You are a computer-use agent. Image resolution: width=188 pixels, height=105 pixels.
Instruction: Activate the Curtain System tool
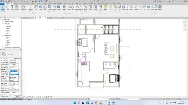click(50, 8)
